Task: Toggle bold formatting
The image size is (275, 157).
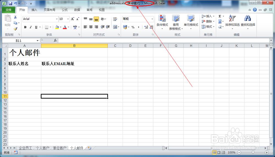Action: [x=25, y=27]
